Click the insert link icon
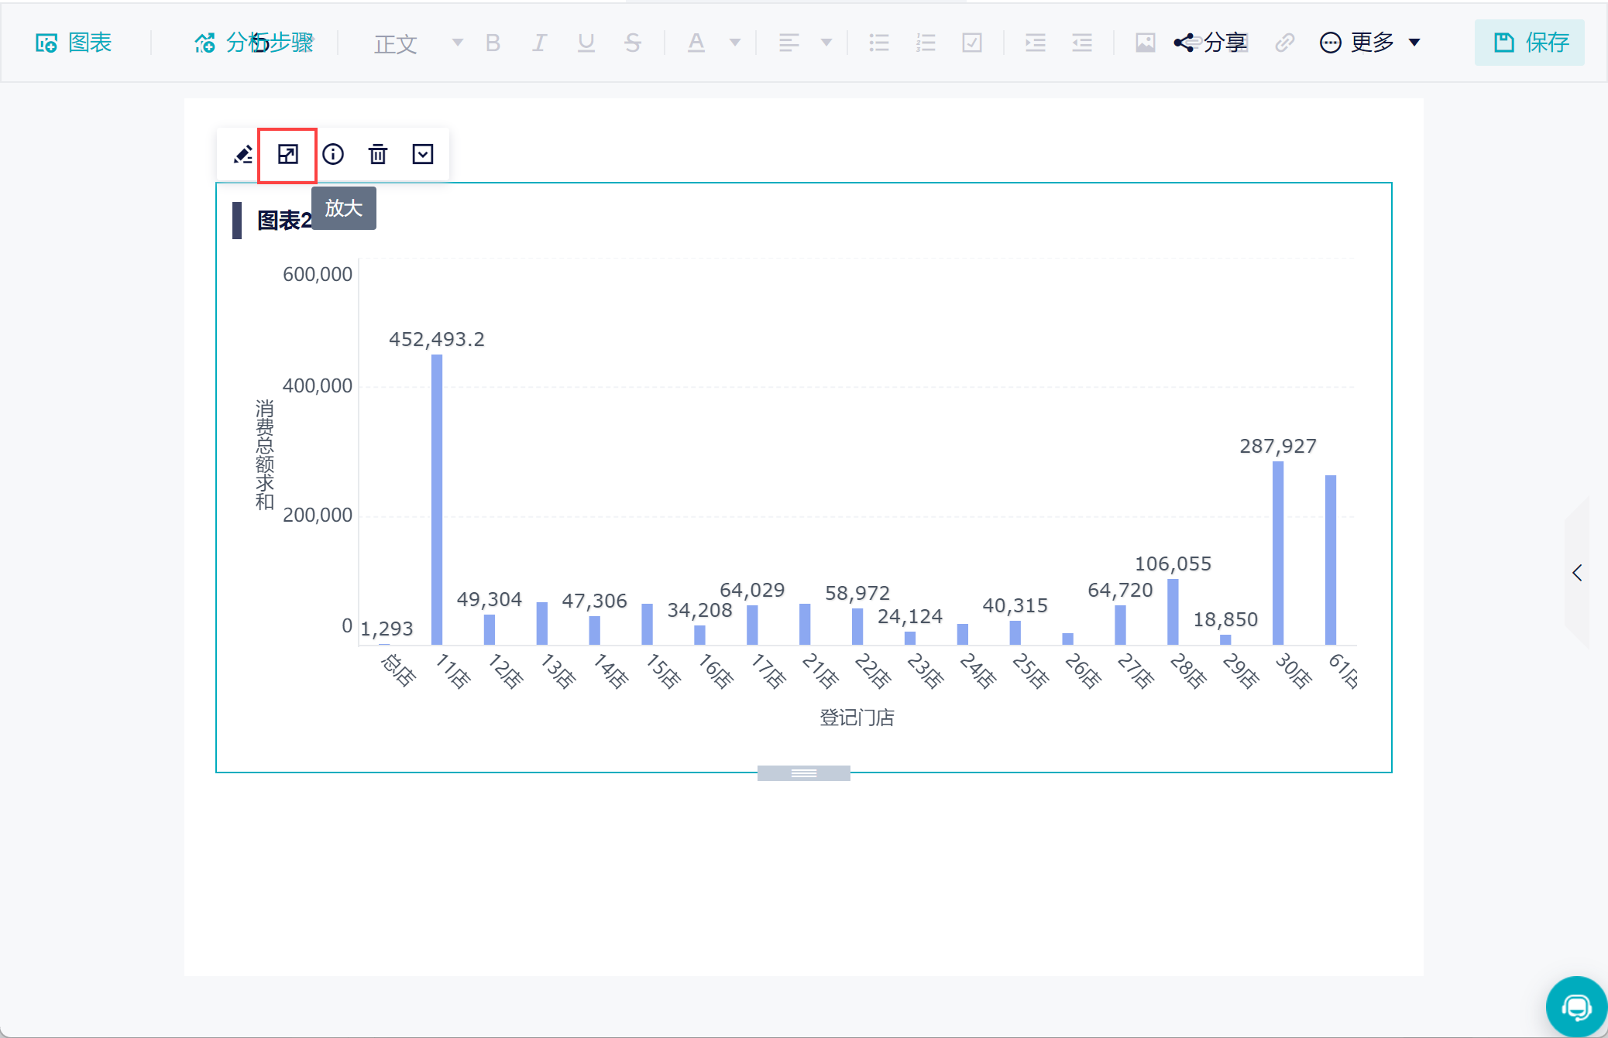The height and width of the screenshot is (1038, 1608). click(x=1284, y=43)
